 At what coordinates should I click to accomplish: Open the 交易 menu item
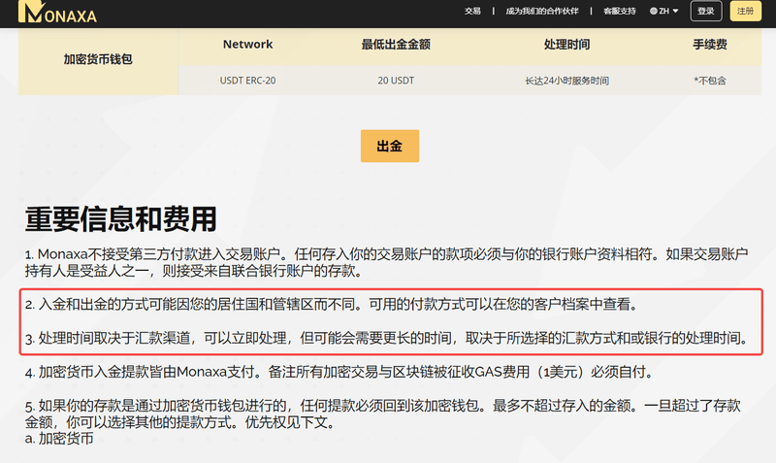[472, 11]
